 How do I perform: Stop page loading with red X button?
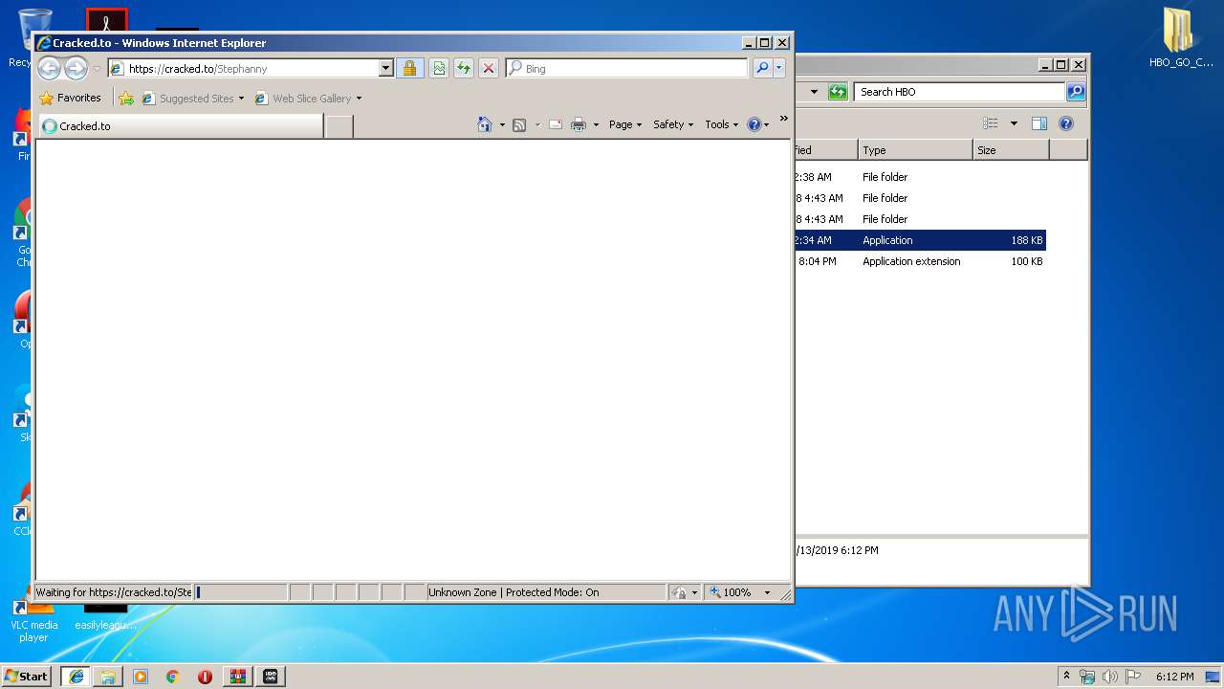point(489,68)
